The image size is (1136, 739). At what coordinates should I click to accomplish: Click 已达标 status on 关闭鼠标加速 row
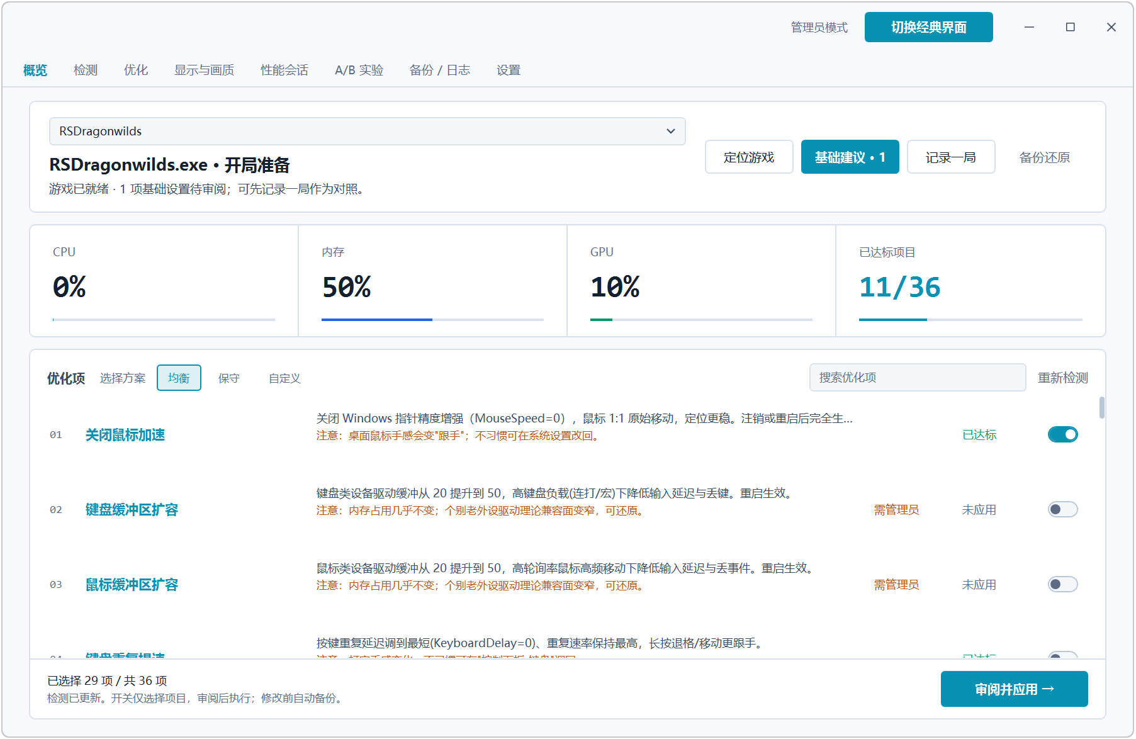(x=979, y=434)
